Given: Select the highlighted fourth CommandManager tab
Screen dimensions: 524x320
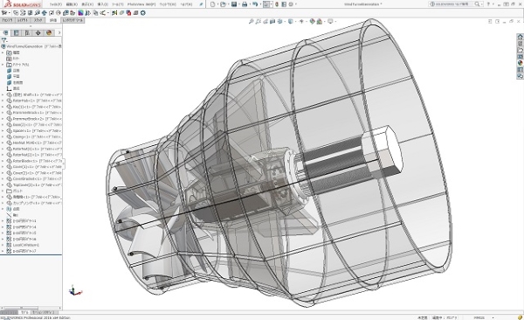Looking at the screenshot, I should pos(53,20).
